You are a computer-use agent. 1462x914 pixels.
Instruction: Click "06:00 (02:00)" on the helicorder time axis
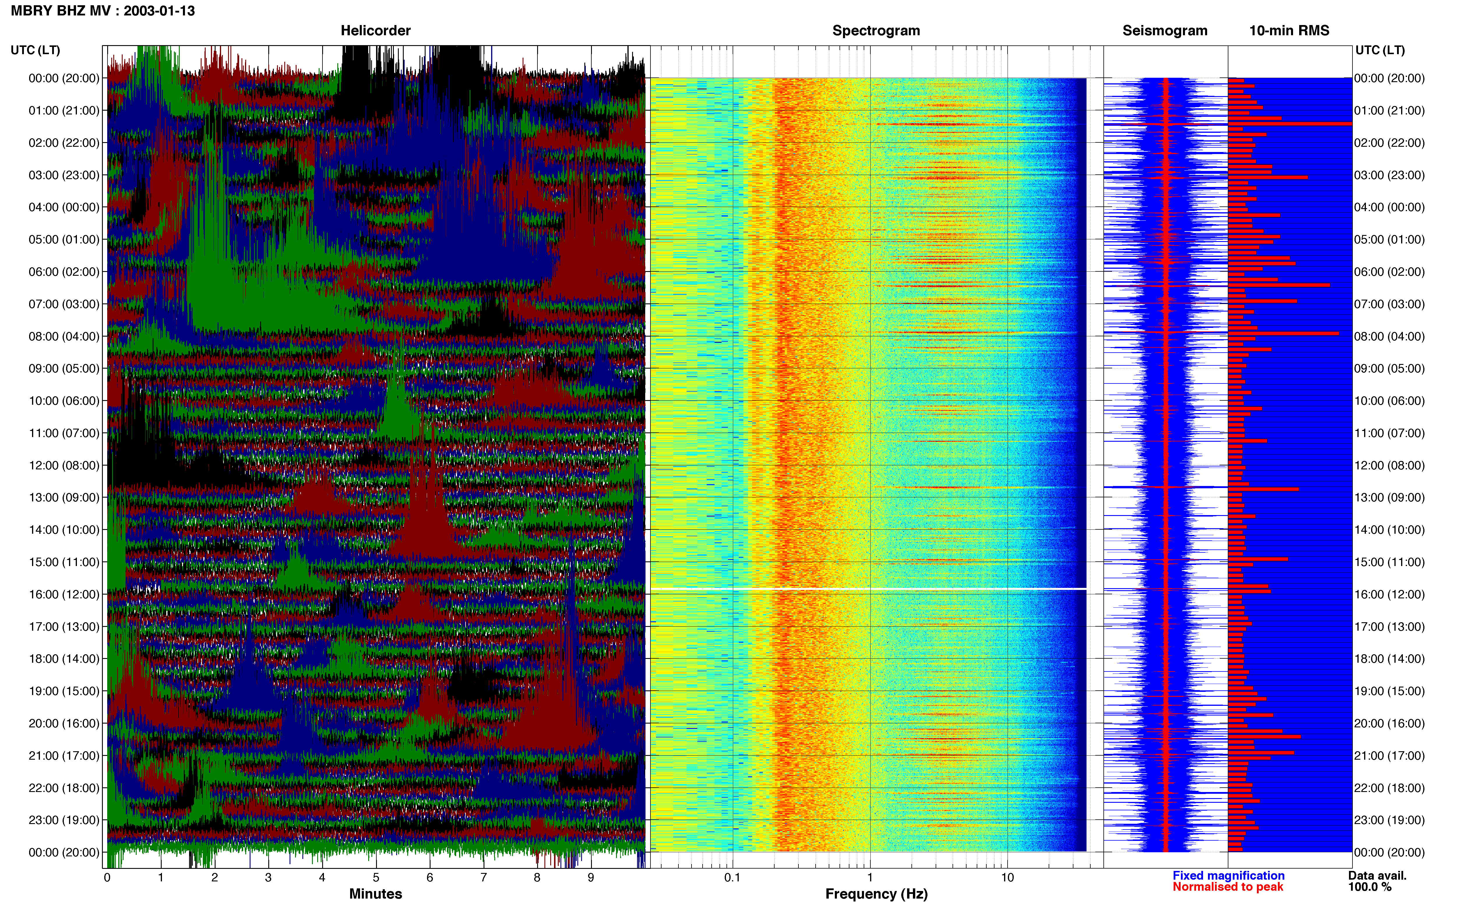pyautogui.click(x=64, y=272)
